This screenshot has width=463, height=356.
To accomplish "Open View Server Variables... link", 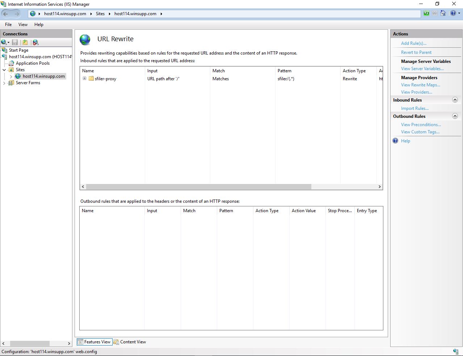I will [422, 69].
